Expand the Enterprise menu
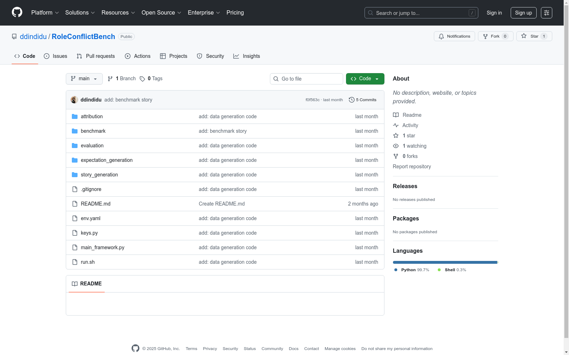Screen dimensions: 569x355 (x=204, y=13)
